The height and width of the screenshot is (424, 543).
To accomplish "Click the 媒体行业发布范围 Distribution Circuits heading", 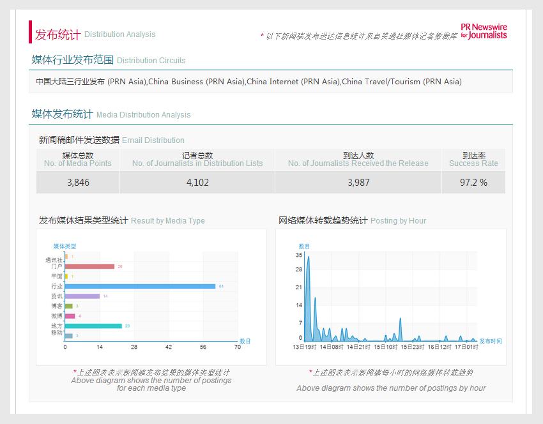I will [109, 60].
